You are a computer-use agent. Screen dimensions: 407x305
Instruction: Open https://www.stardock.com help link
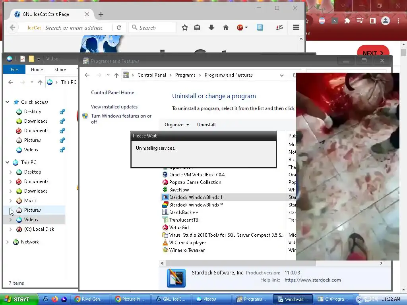tap(312, 280)
